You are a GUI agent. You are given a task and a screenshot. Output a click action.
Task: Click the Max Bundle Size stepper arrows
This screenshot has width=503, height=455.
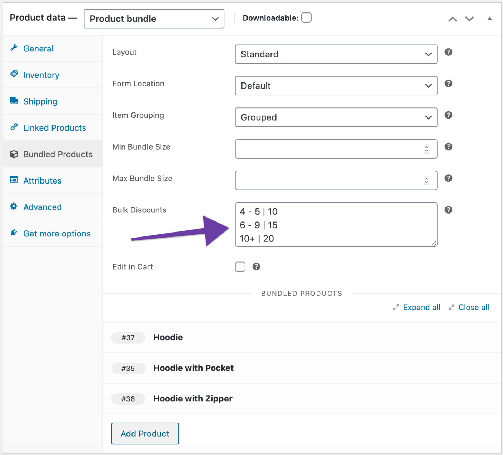427,180
